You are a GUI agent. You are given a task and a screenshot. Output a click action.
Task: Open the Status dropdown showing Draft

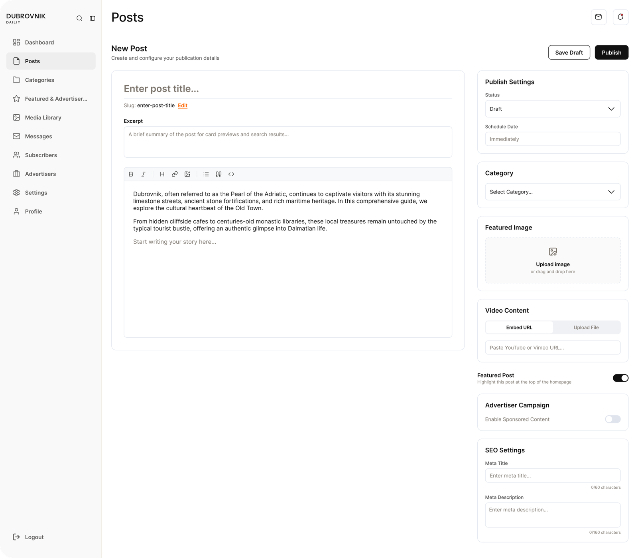[553, 109]
